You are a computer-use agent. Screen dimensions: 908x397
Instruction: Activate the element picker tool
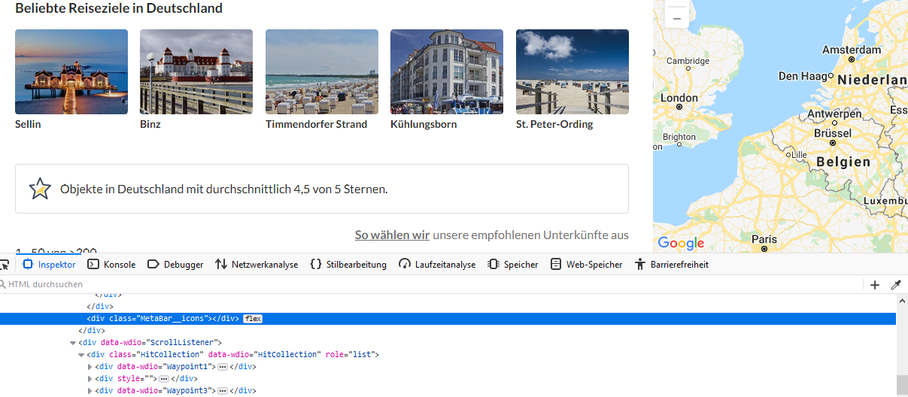click(4, 265)
